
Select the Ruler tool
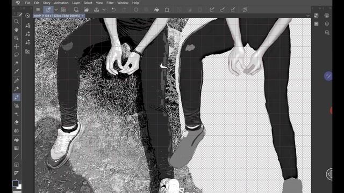pos(17,173)
